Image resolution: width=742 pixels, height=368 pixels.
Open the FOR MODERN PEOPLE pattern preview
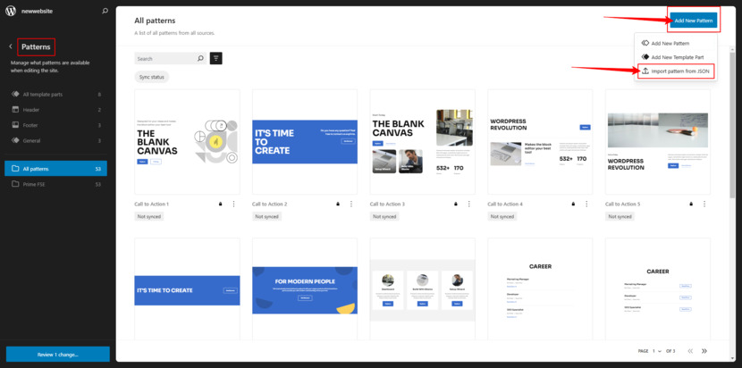[x=305, y=289]
